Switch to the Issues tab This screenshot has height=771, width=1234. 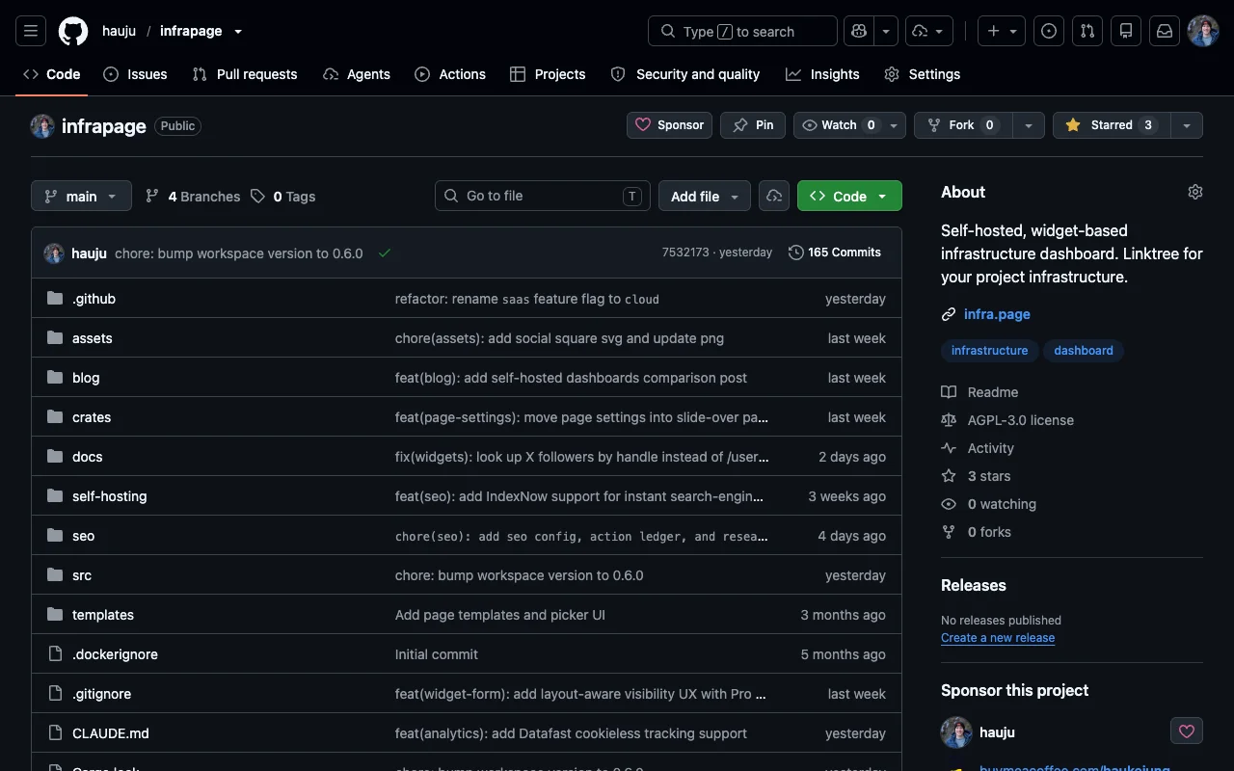tap(135, 74)
